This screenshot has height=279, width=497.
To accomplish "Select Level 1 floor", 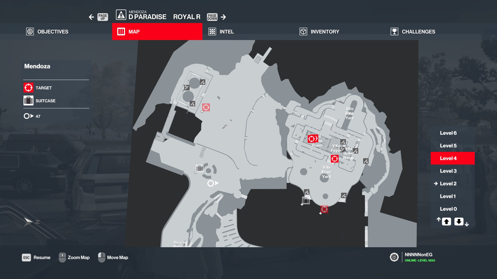I will click(x=452, y=196).
